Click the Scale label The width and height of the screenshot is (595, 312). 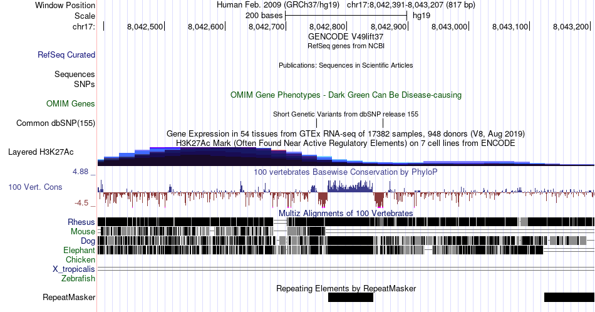click(x=85, y=16)
